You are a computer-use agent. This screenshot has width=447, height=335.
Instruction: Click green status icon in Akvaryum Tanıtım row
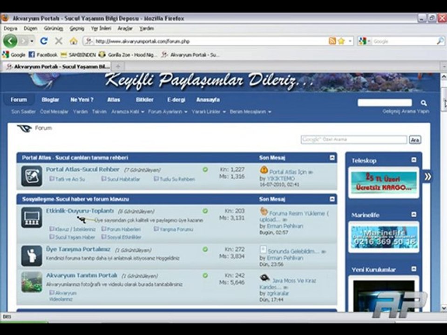[205, 275]
